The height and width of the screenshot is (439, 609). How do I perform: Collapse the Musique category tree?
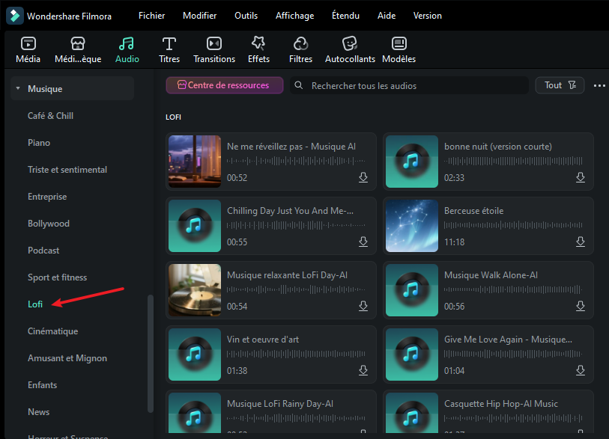17,89
